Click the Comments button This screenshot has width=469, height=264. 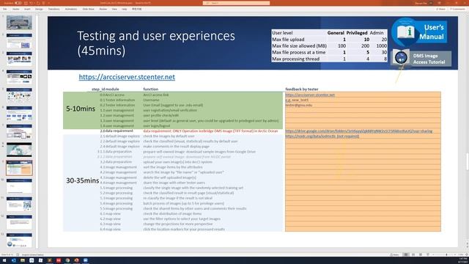click(457, 10)
